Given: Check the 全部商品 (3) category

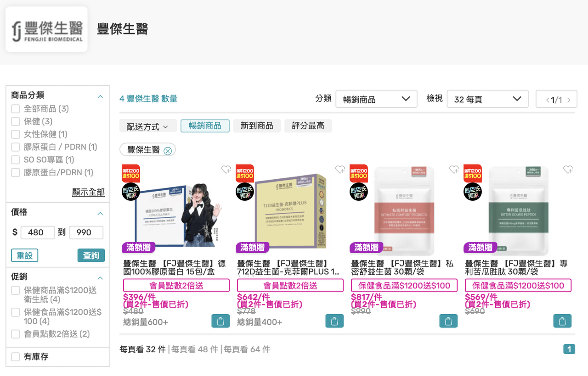Looking at the screenshot, I should 16,109.
